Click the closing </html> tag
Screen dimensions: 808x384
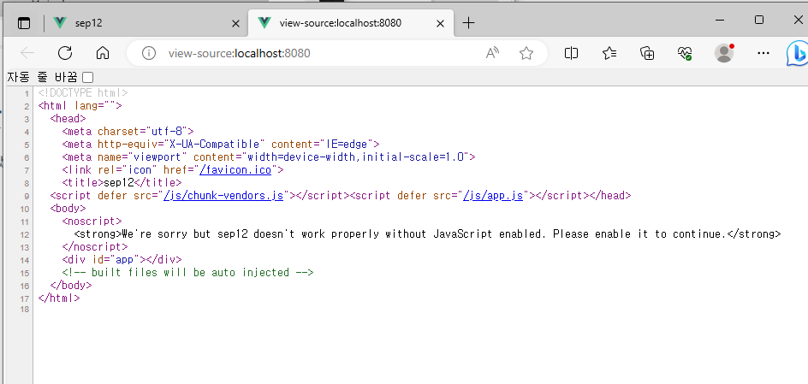(59, 298)
